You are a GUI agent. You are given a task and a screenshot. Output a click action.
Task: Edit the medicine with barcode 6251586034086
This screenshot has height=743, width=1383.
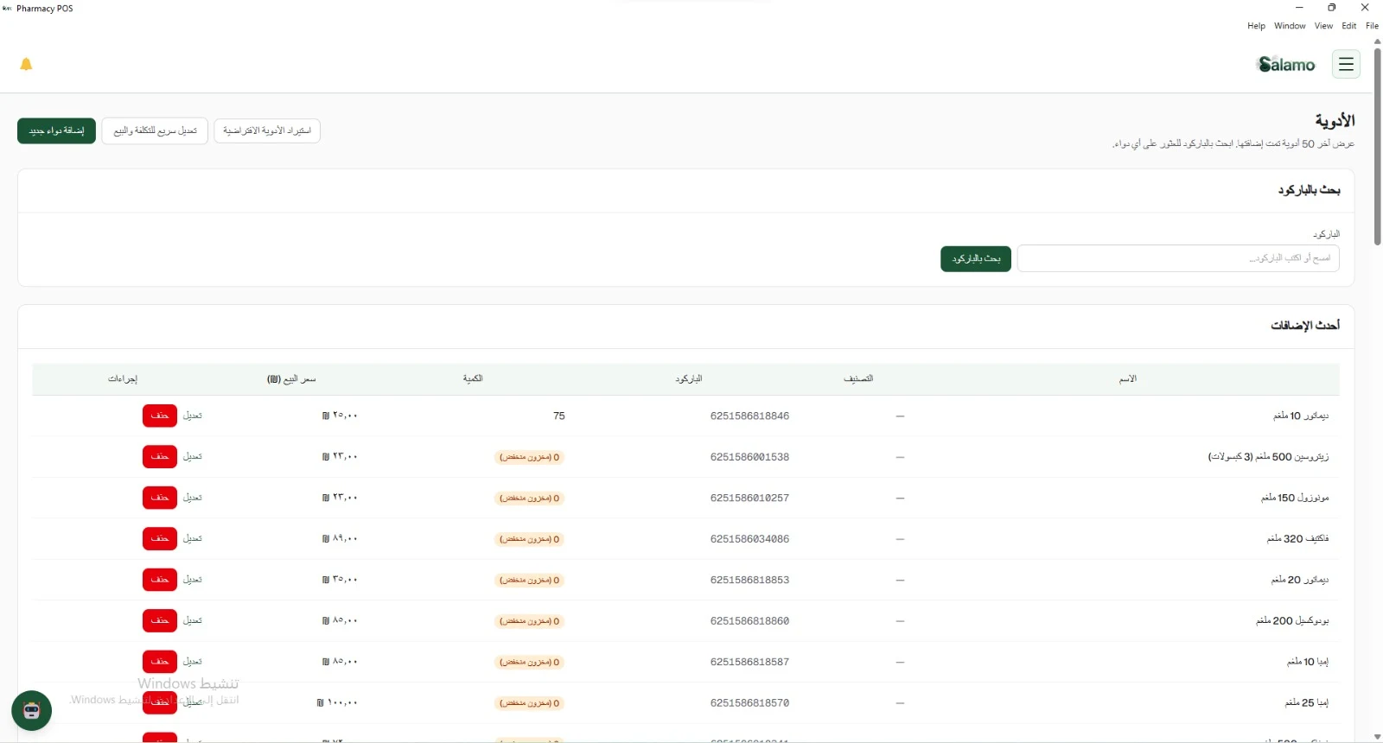[193, 538]
